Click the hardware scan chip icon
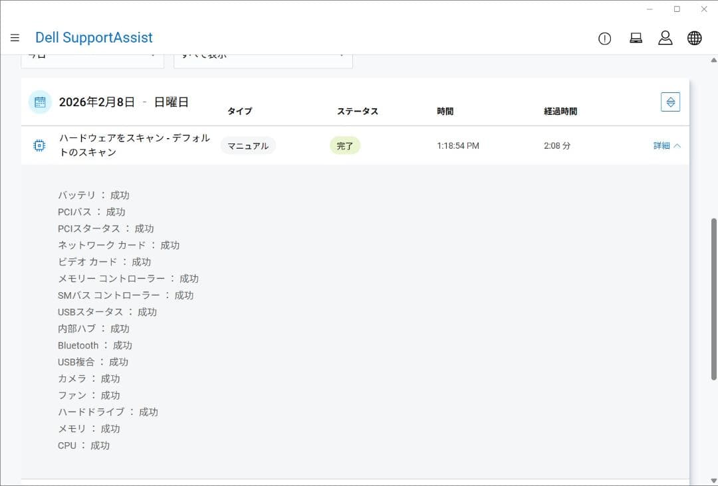The height and width of the screenshot is (486, 718). 40,145
